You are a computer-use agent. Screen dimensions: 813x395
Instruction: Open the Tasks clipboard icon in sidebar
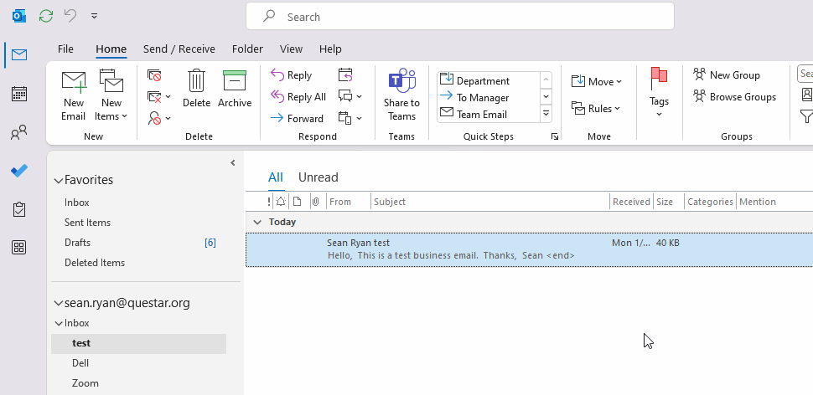coord(19,210)
